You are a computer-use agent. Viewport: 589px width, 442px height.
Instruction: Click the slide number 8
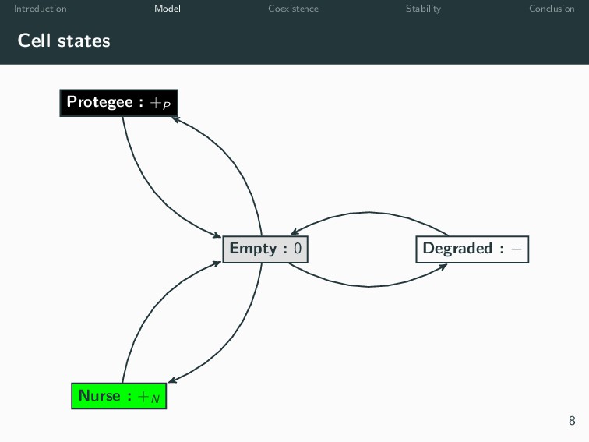coord(572,421)
